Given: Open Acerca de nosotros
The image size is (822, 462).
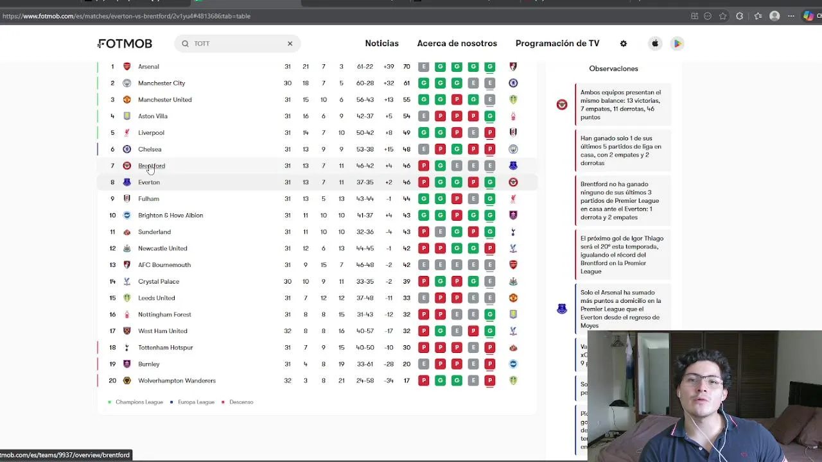Looking at the screenshot, I should tap(457, 44).
